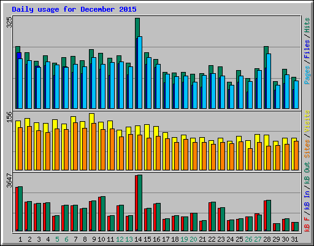Click day label 25 on the x-axis

point(239,239)
